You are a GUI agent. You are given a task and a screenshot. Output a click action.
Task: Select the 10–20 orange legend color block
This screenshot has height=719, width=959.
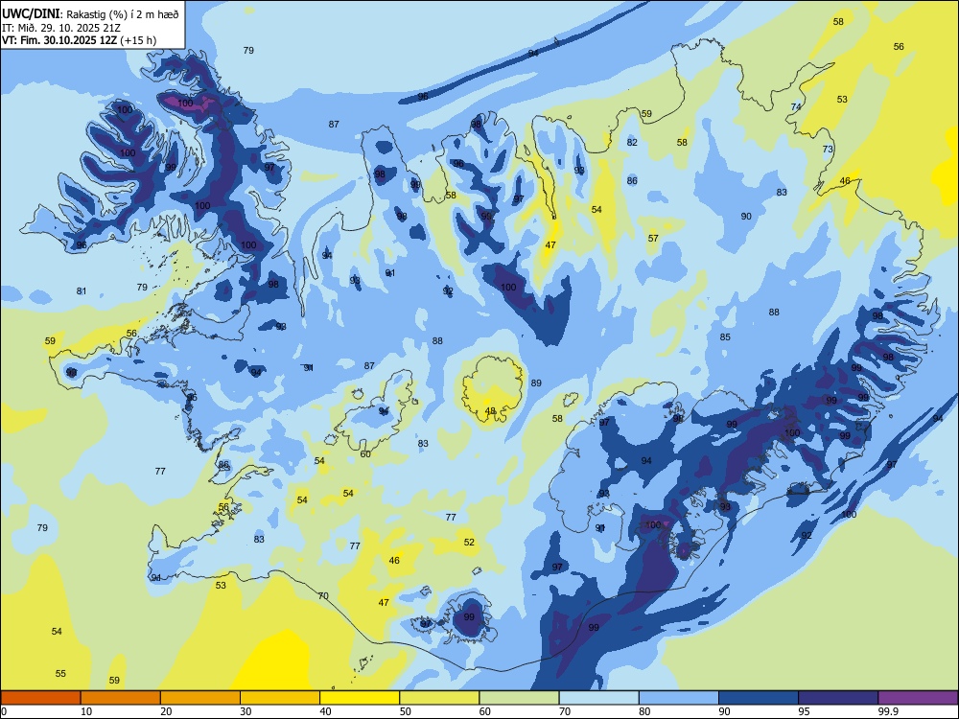coord(121,698)
